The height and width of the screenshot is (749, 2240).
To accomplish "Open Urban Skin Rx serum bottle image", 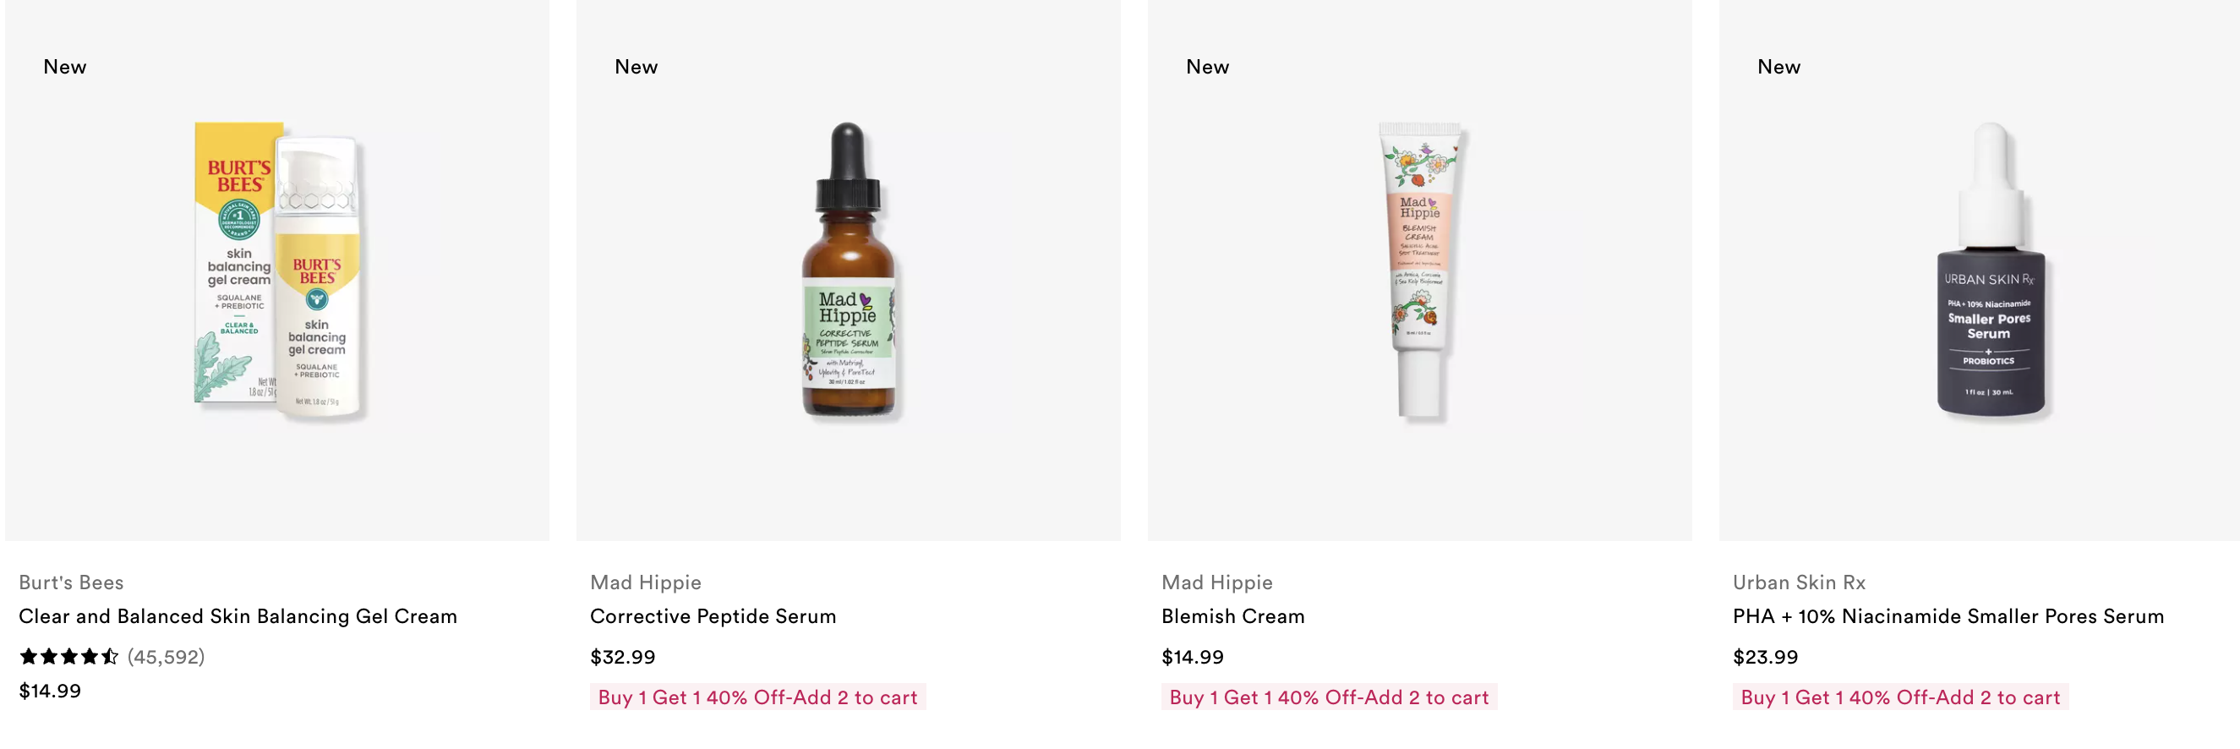I will point(1991,271).
